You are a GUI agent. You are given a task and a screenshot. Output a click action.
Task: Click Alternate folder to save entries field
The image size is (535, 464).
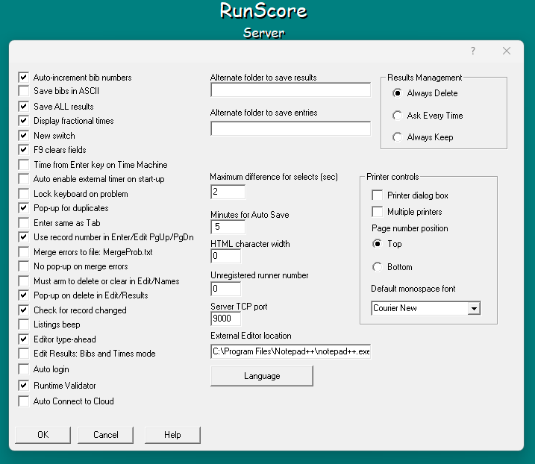[291, 128]
